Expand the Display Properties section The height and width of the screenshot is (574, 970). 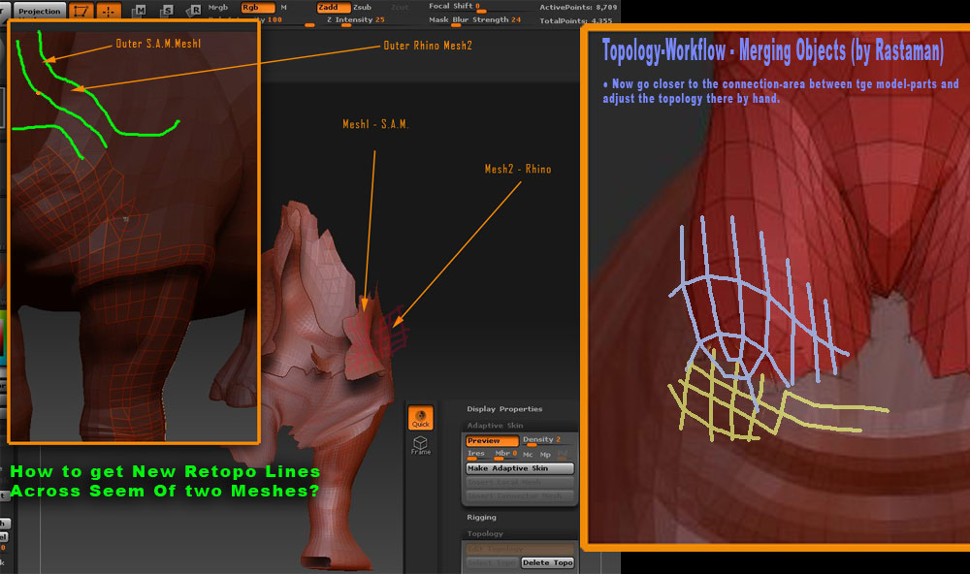(x=504, y=409)
